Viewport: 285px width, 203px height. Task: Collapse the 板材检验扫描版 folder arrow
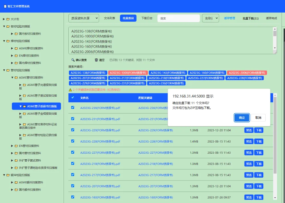[x=4, y=27]
